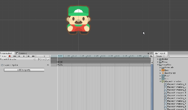Play the animation clip

(24, 56)
